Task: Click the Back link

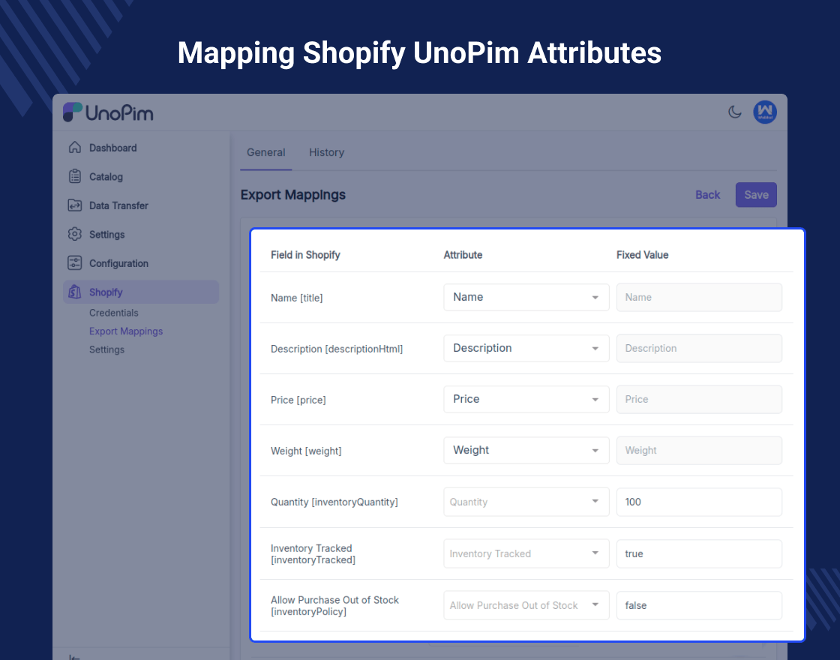Action: point(708,195)
